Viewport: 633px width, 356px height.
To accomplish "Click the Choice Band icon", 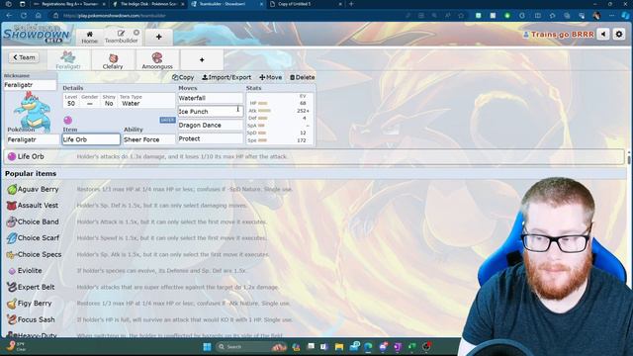I will pyautogui.click(x=12, y=222).
